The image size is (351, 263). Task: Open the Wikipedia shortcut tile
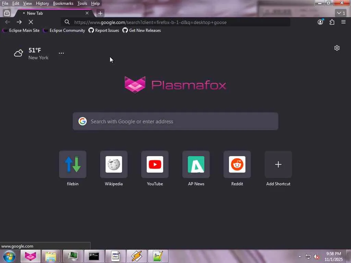pos(114,168)
